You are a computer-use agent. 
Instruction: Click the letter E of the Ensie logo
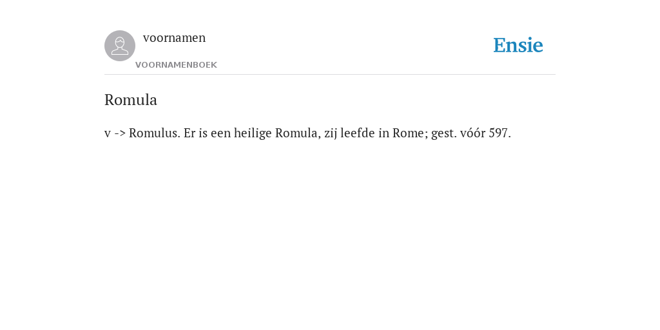click(x=499, y=45)
